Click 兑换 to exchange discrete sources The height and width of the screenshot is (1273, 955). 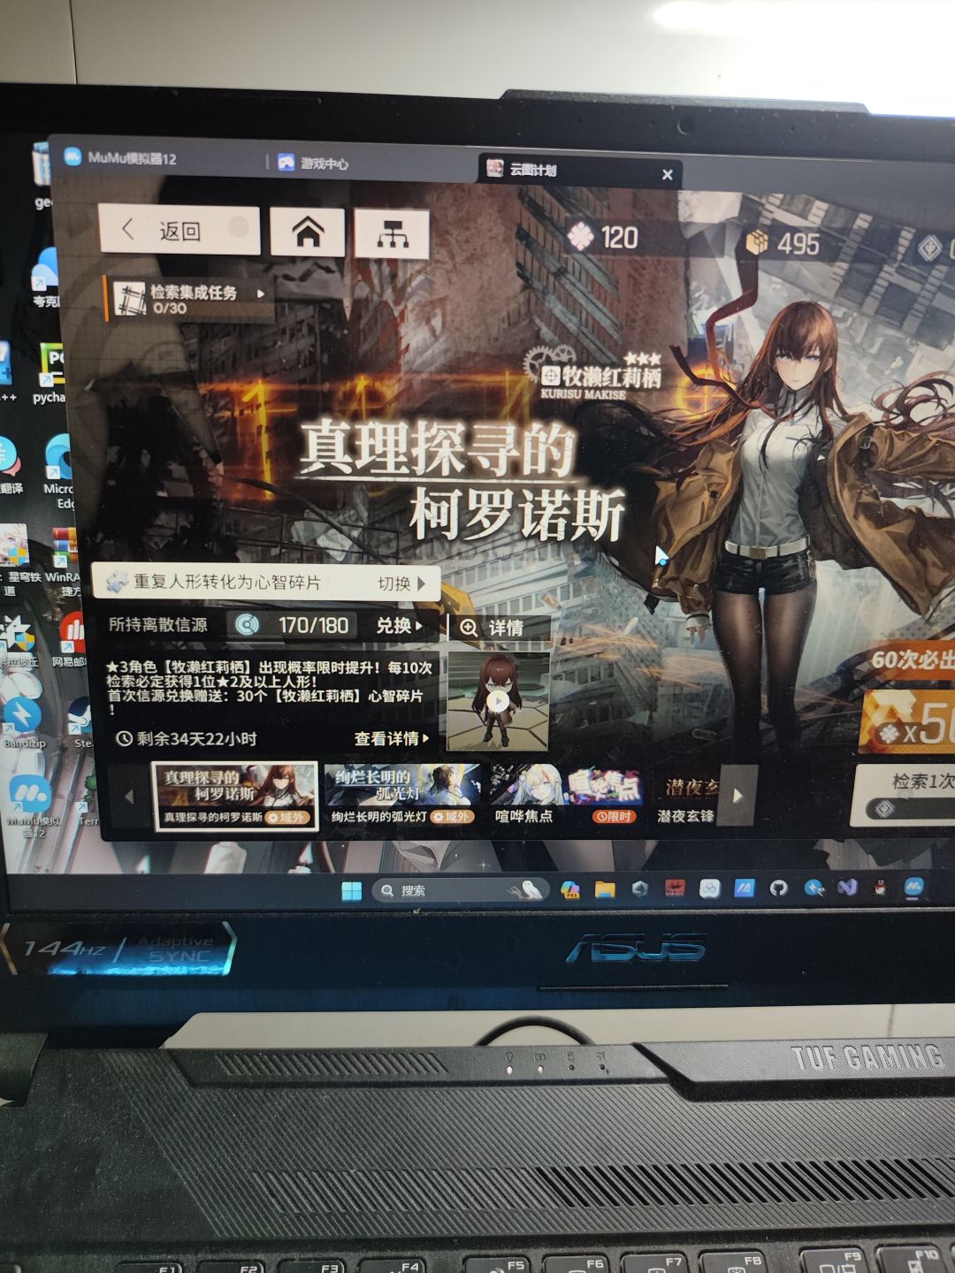[x=400, y=626]
